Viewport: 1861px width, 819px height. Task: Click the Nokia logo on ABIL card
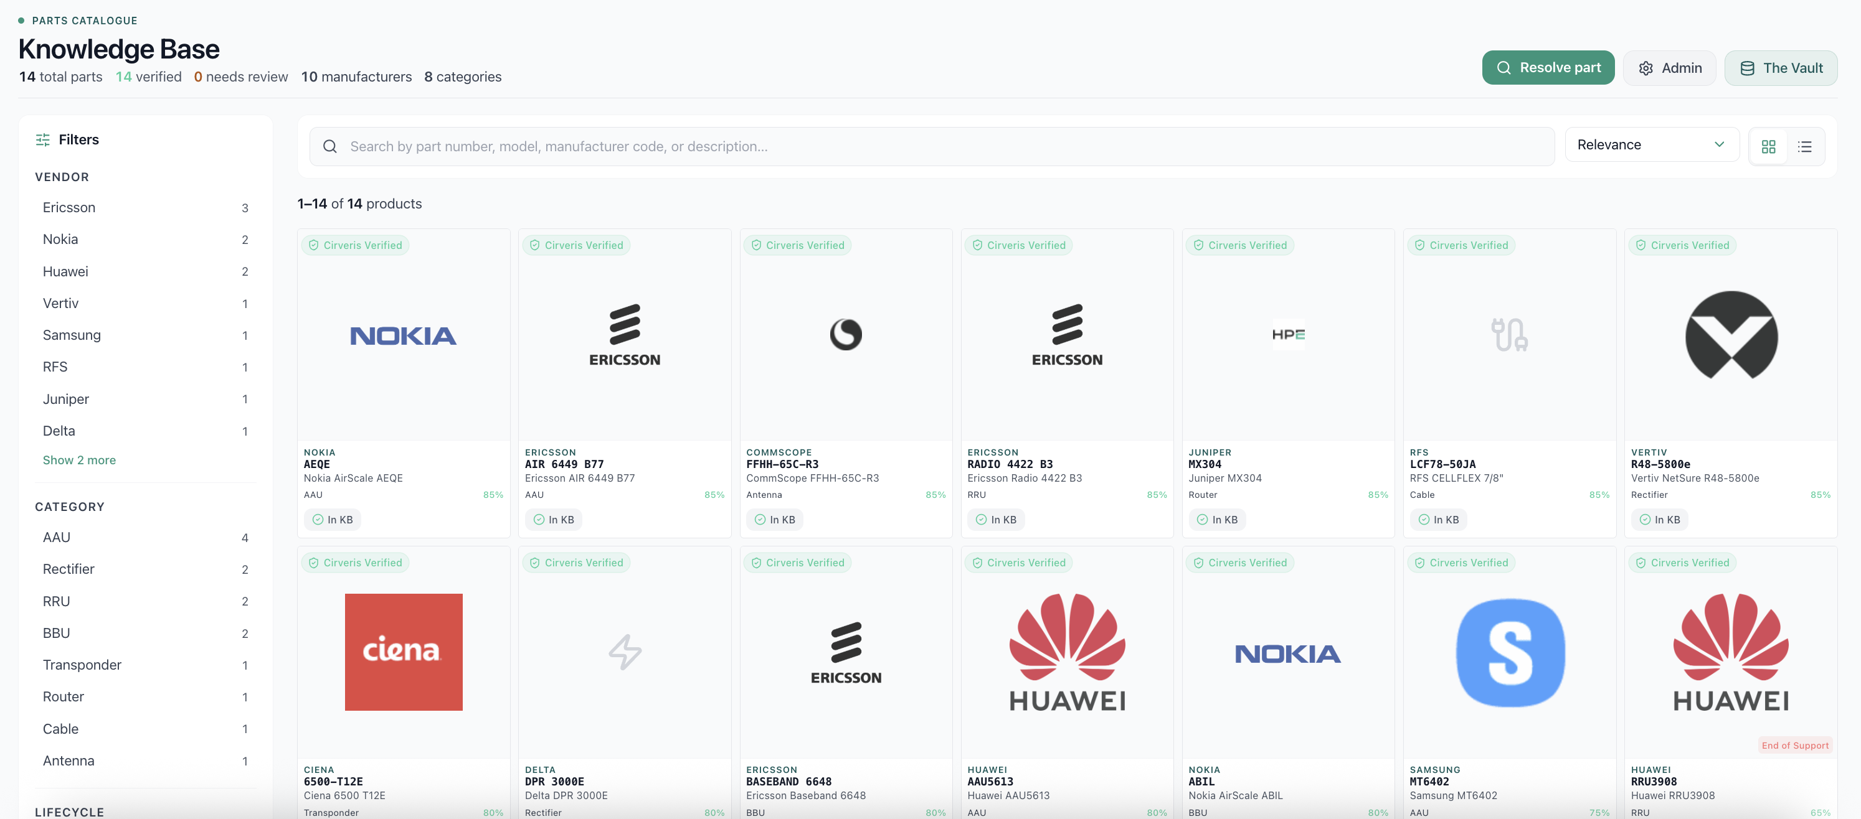(x=1287, y=653)
